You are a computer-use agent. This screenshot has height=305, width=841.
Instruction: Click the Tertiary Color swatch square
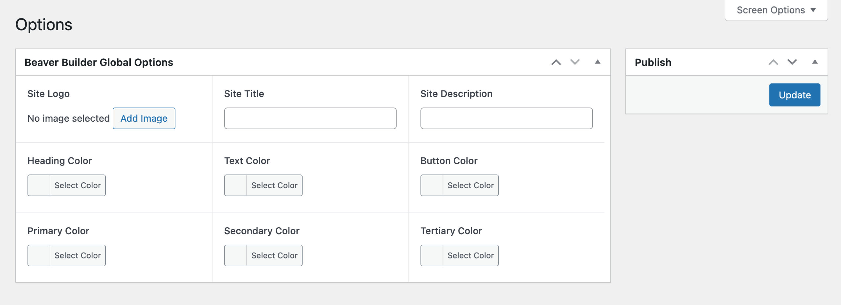coord(432,255)
